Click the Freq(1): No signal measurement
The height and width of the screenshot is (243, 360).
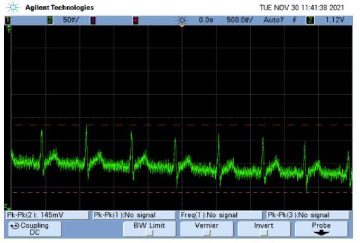coord(221,215)
